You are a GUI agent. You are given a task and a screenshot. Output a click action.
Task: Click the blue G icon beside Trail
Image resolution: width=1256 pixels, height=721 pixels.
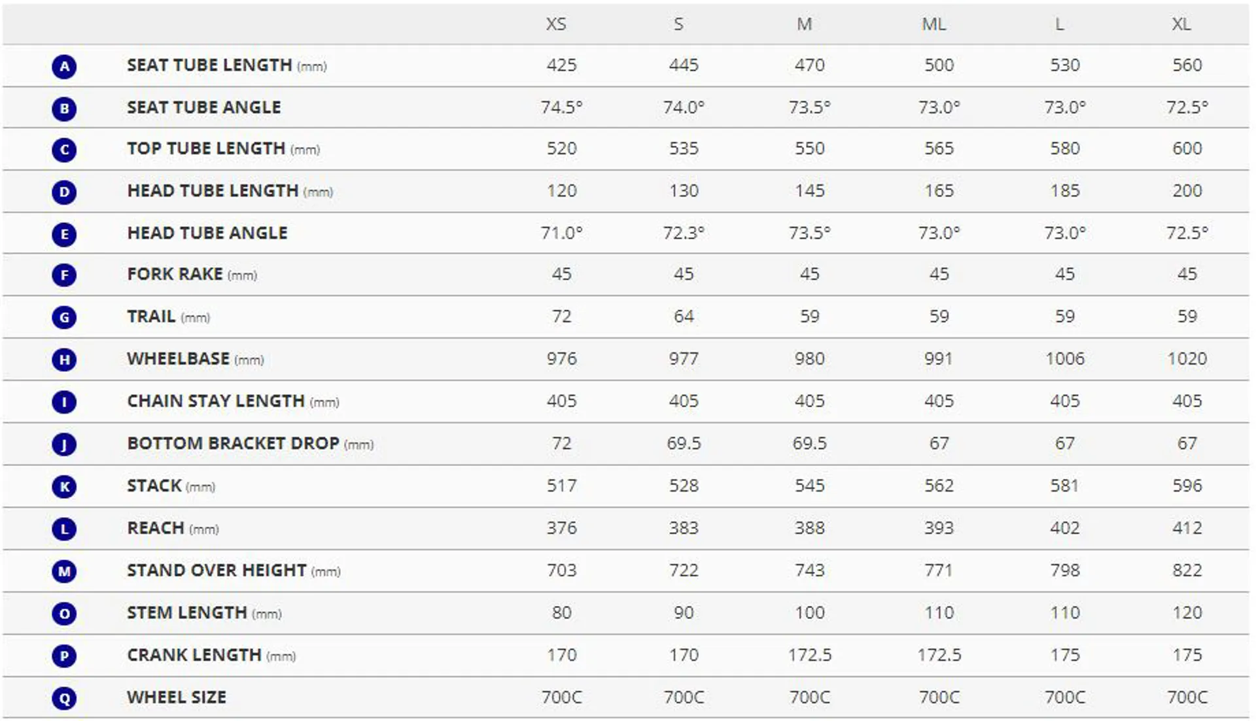pos(64,317)
